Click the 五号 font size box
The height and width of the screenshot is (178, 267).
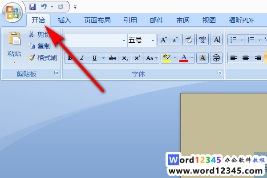[x=139, y=40]
